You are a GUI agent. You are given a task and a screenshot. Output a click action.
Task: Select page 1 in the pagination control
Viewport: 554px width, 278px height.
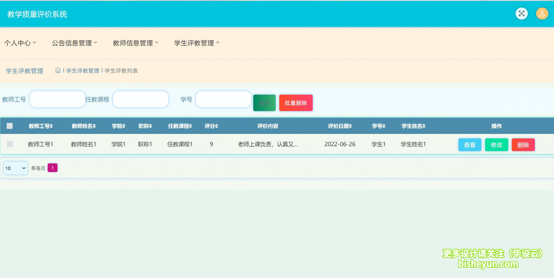(x=52, y=168)
